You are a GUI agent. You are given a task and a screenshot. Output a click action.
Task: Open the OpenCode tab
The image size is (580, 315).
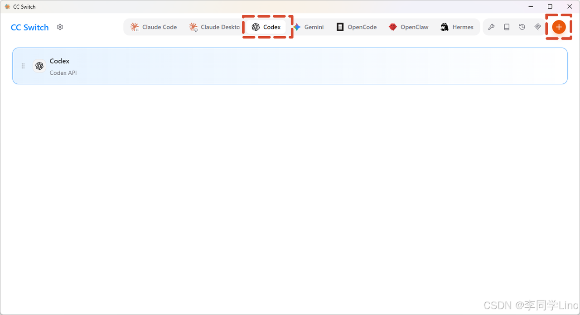[x=357, y=27]
